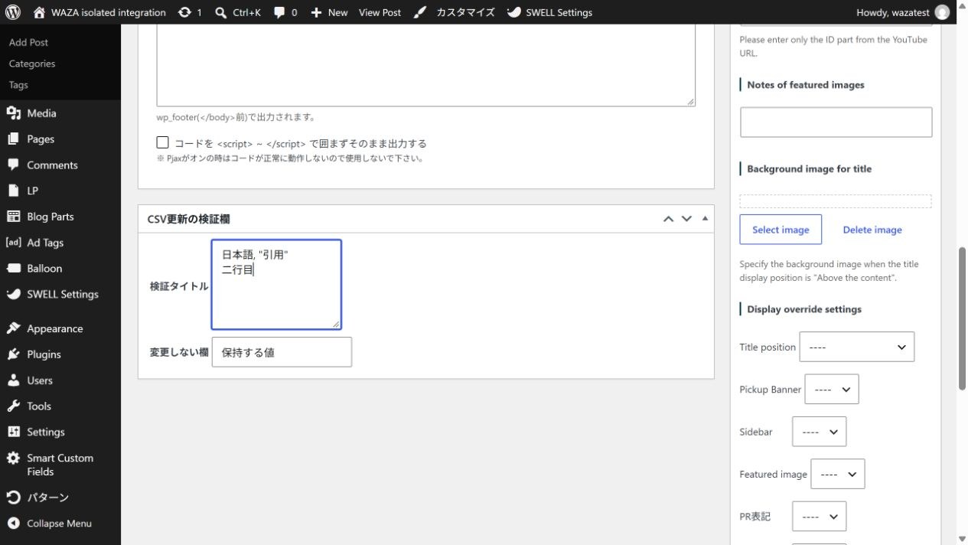Screen dimensions: 968x545
Task: Click the plus New icon
Action: pos(316,12)
